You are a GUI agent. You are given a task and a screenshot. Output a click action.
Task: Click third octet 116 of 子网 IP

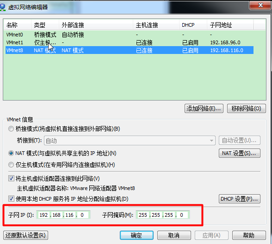click(x=69, y=215)
